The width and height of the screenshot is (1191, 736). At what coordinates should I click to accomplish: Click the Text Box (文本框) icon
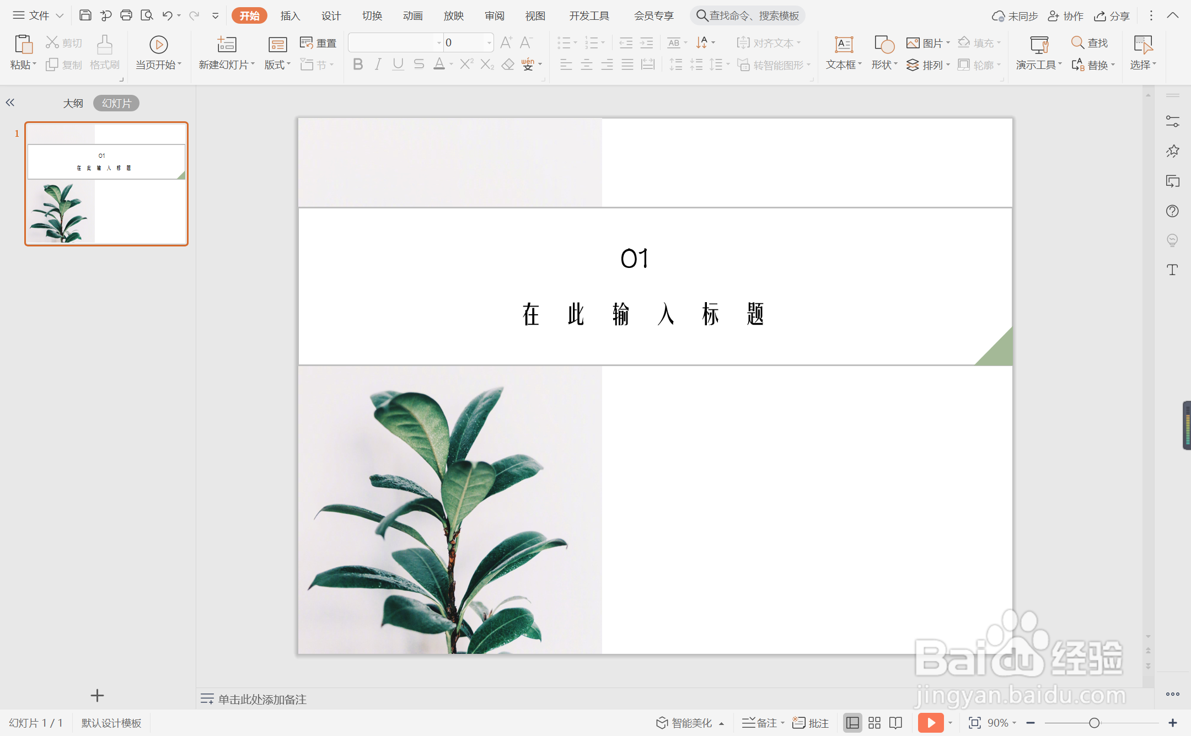(x=844, y=44)
